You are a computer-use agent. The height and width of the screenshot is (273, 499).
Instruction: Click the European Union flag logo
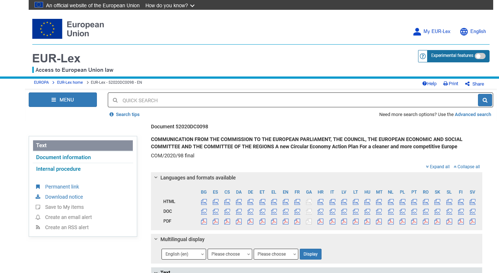click(x=47, y=29)
